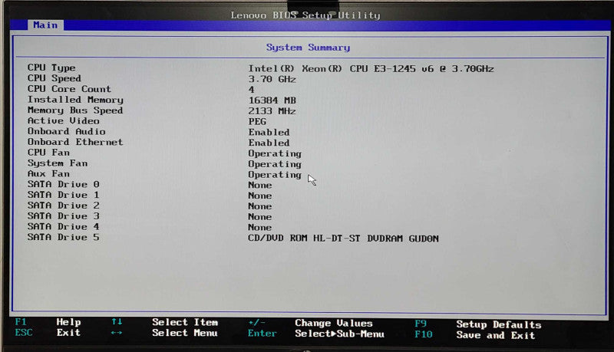Viewport: 614px width, 352px height.
Task: Click the CD/DVD ROM HL-DT-ST value
Action: click(343, 239)
